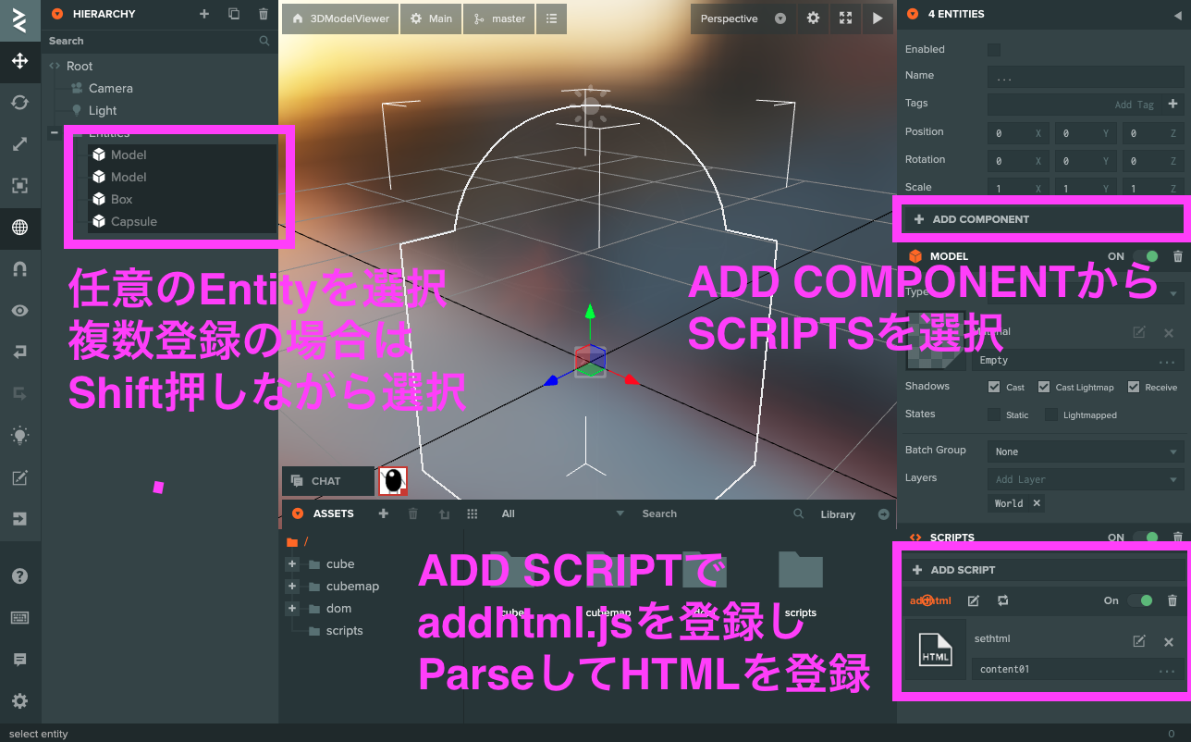Switch off the SCRIPTS component toggle
This screenshot has width=1191, height=742.
[1146, 538]
